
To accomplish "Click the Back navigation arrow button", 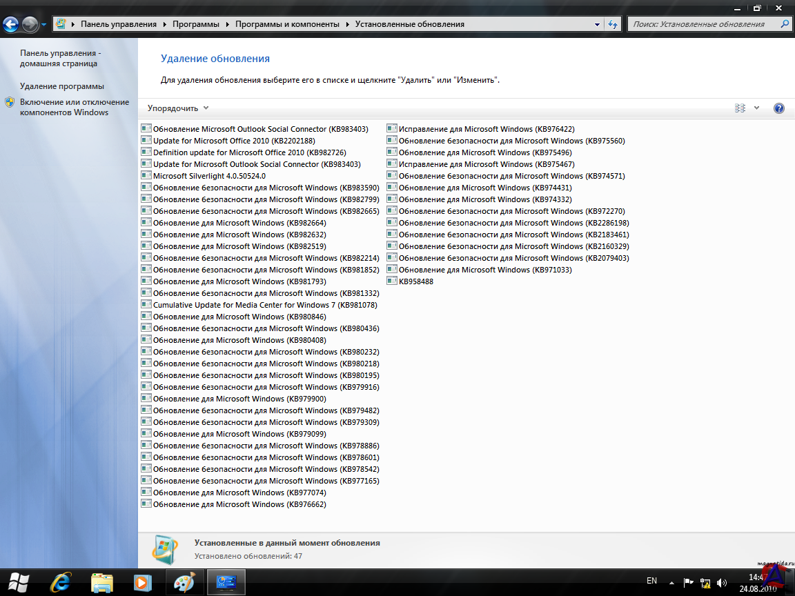I will 12,25.
